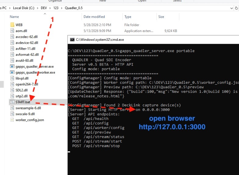Viewport: 239px width, 175px height.
Task: Click the SDL2.dll file name
Action: pyautogui.click(x=21, y=90)
